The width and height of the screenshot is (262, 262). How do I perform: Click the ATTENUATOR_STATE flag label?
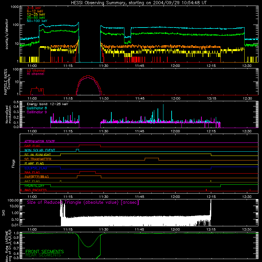40,141
